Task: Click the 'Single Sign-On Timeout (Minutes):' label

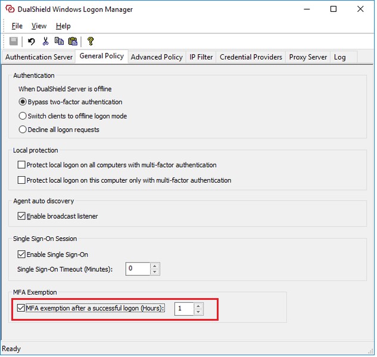Action: (x=65, y=269)
